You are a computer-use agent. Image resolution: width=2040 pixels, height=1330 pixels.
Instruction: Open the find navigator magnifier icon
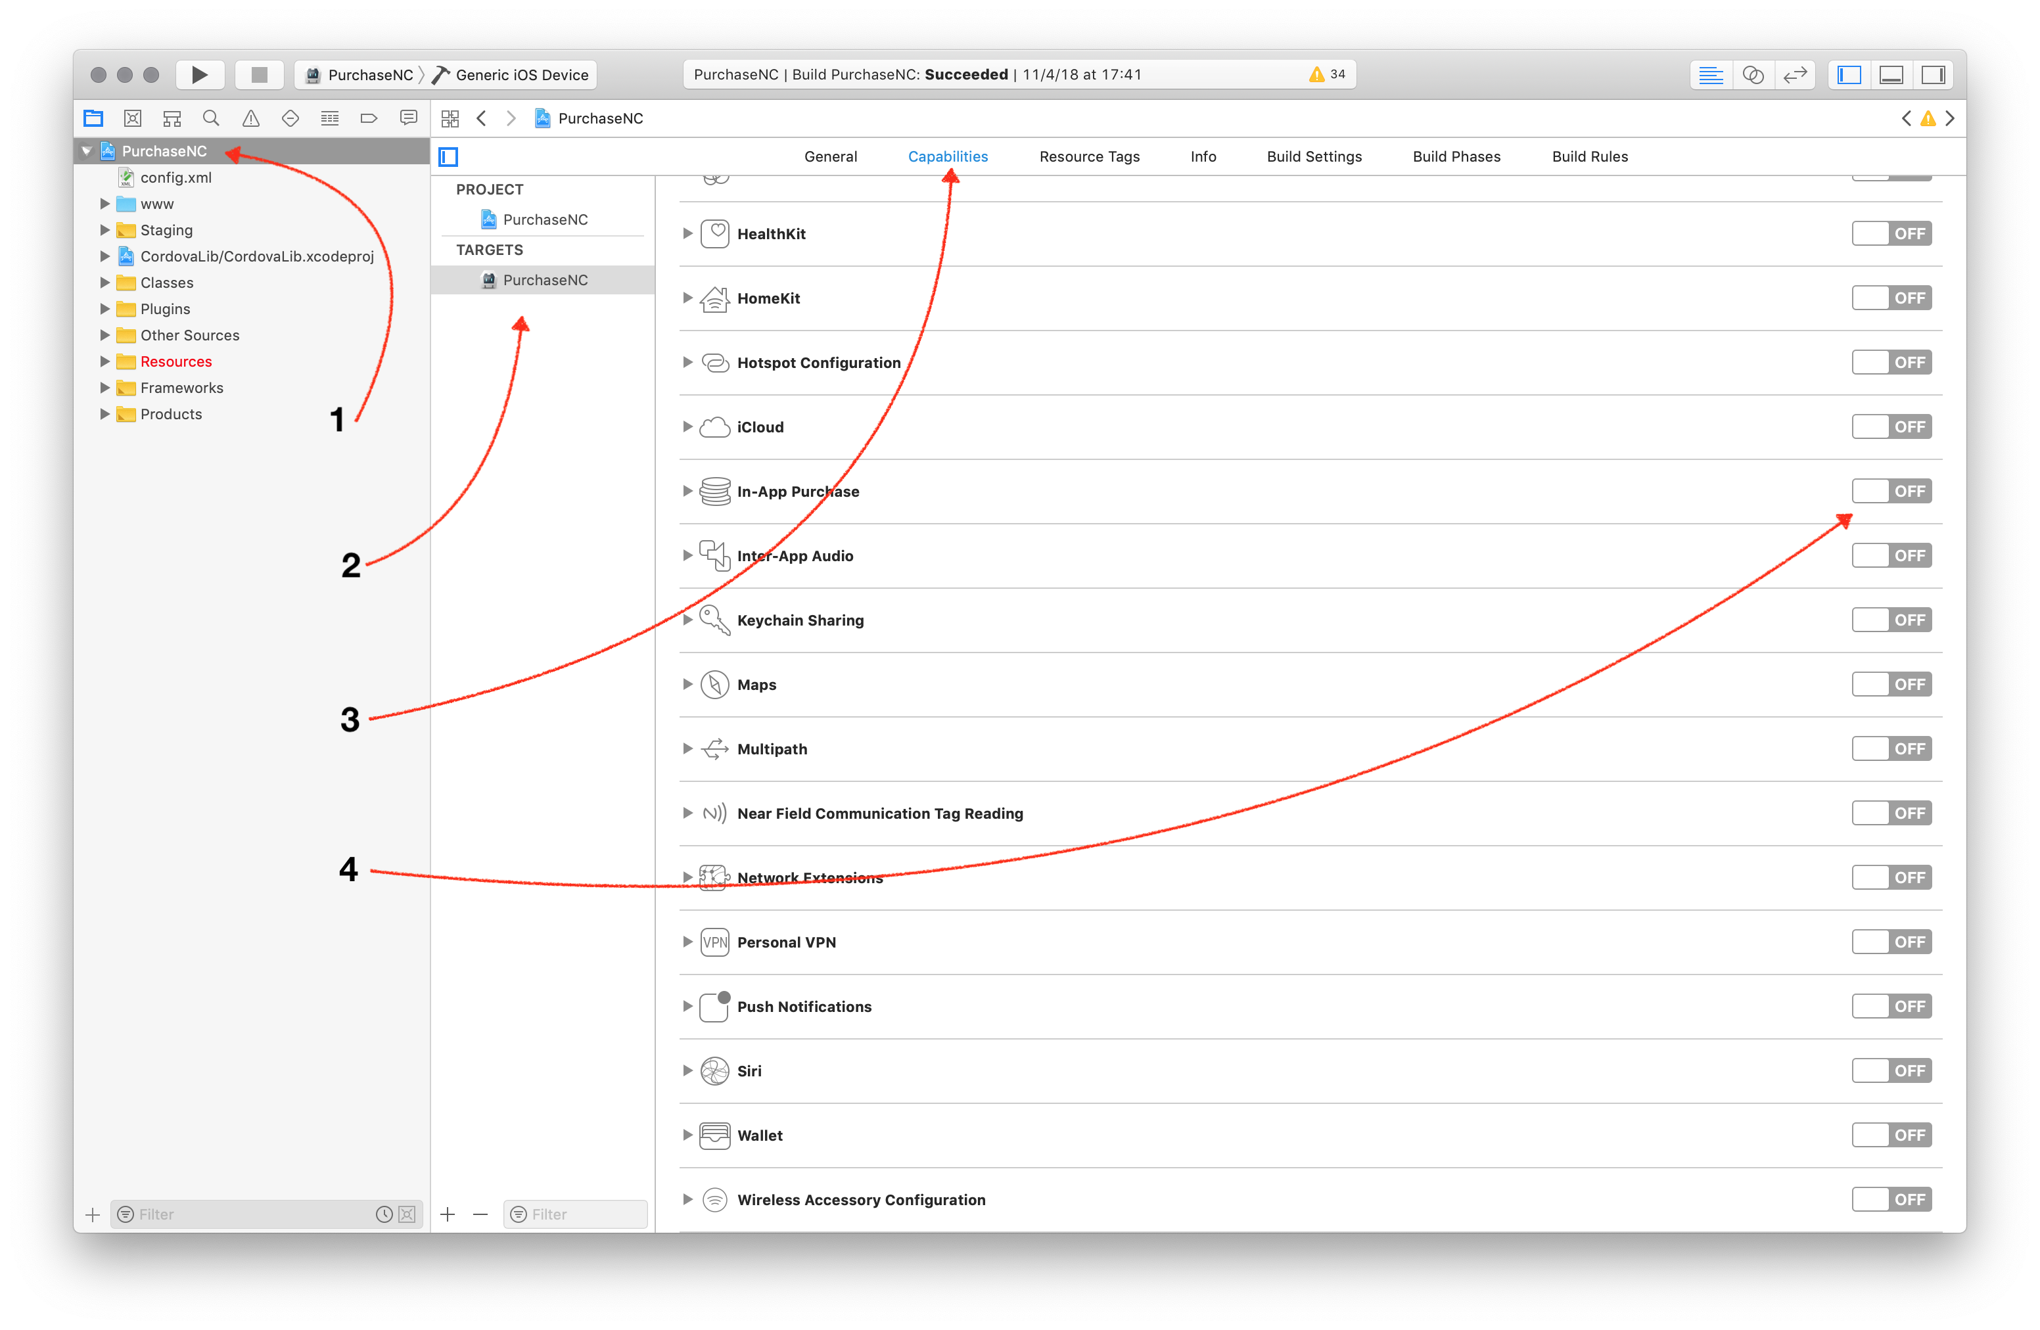coord(211,118)
